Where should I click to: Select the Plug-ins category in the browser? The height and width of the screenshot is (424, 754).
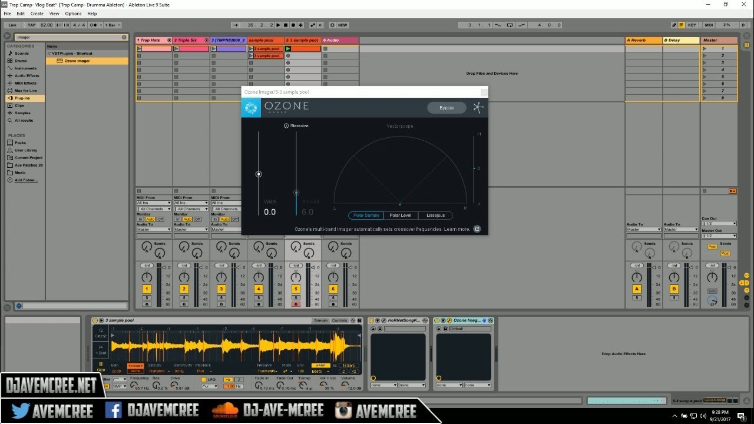click(24, 98)
